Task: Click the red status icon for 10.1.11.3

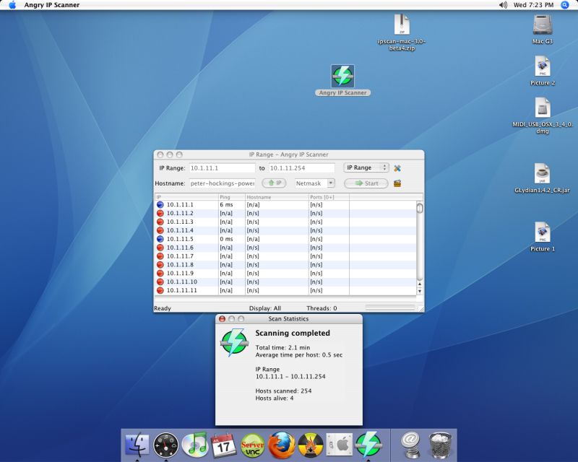Action: point(160,222)
